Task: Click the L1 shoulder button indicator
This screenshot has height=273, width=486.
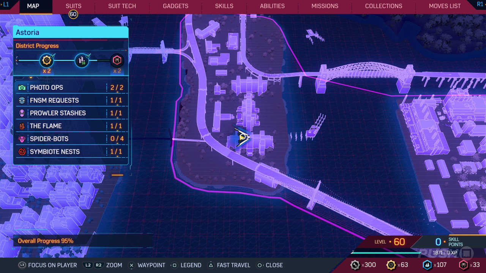Action: point(6,4)
